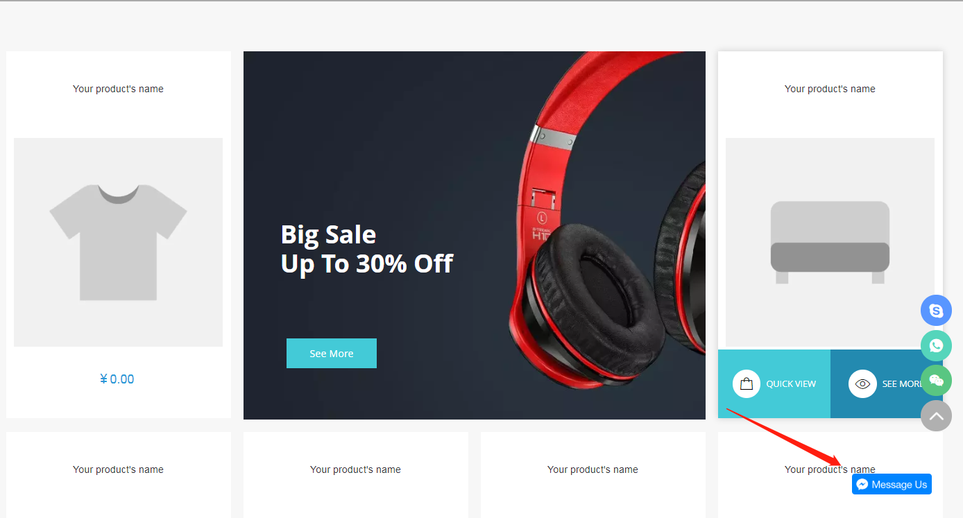The height and width of the screenshot is (518, 963).
Task: Open the Skype contact icon
Action: click(936, 311)
